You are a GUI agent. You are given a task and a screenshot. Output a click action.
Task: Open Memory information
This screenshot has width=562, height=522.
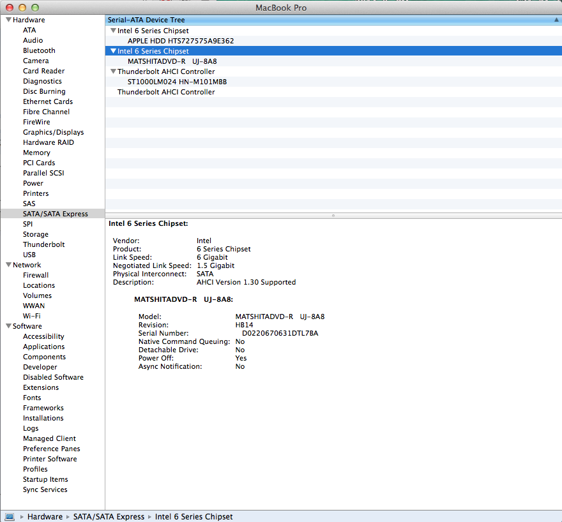click(x=36, y=153)
